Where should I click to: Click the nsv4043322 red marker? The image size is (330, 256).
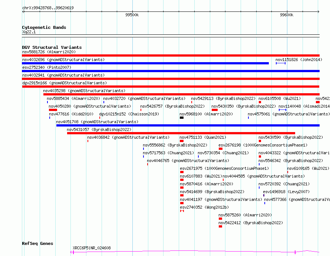coord(260,156)
